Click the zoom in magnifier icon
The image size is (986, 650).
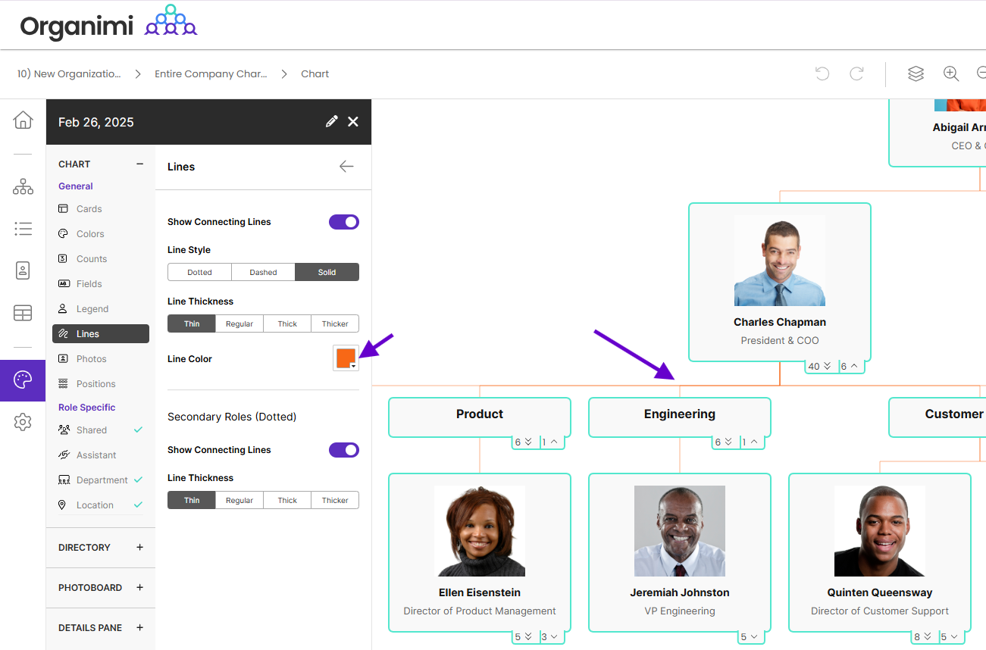click(950, 73)
